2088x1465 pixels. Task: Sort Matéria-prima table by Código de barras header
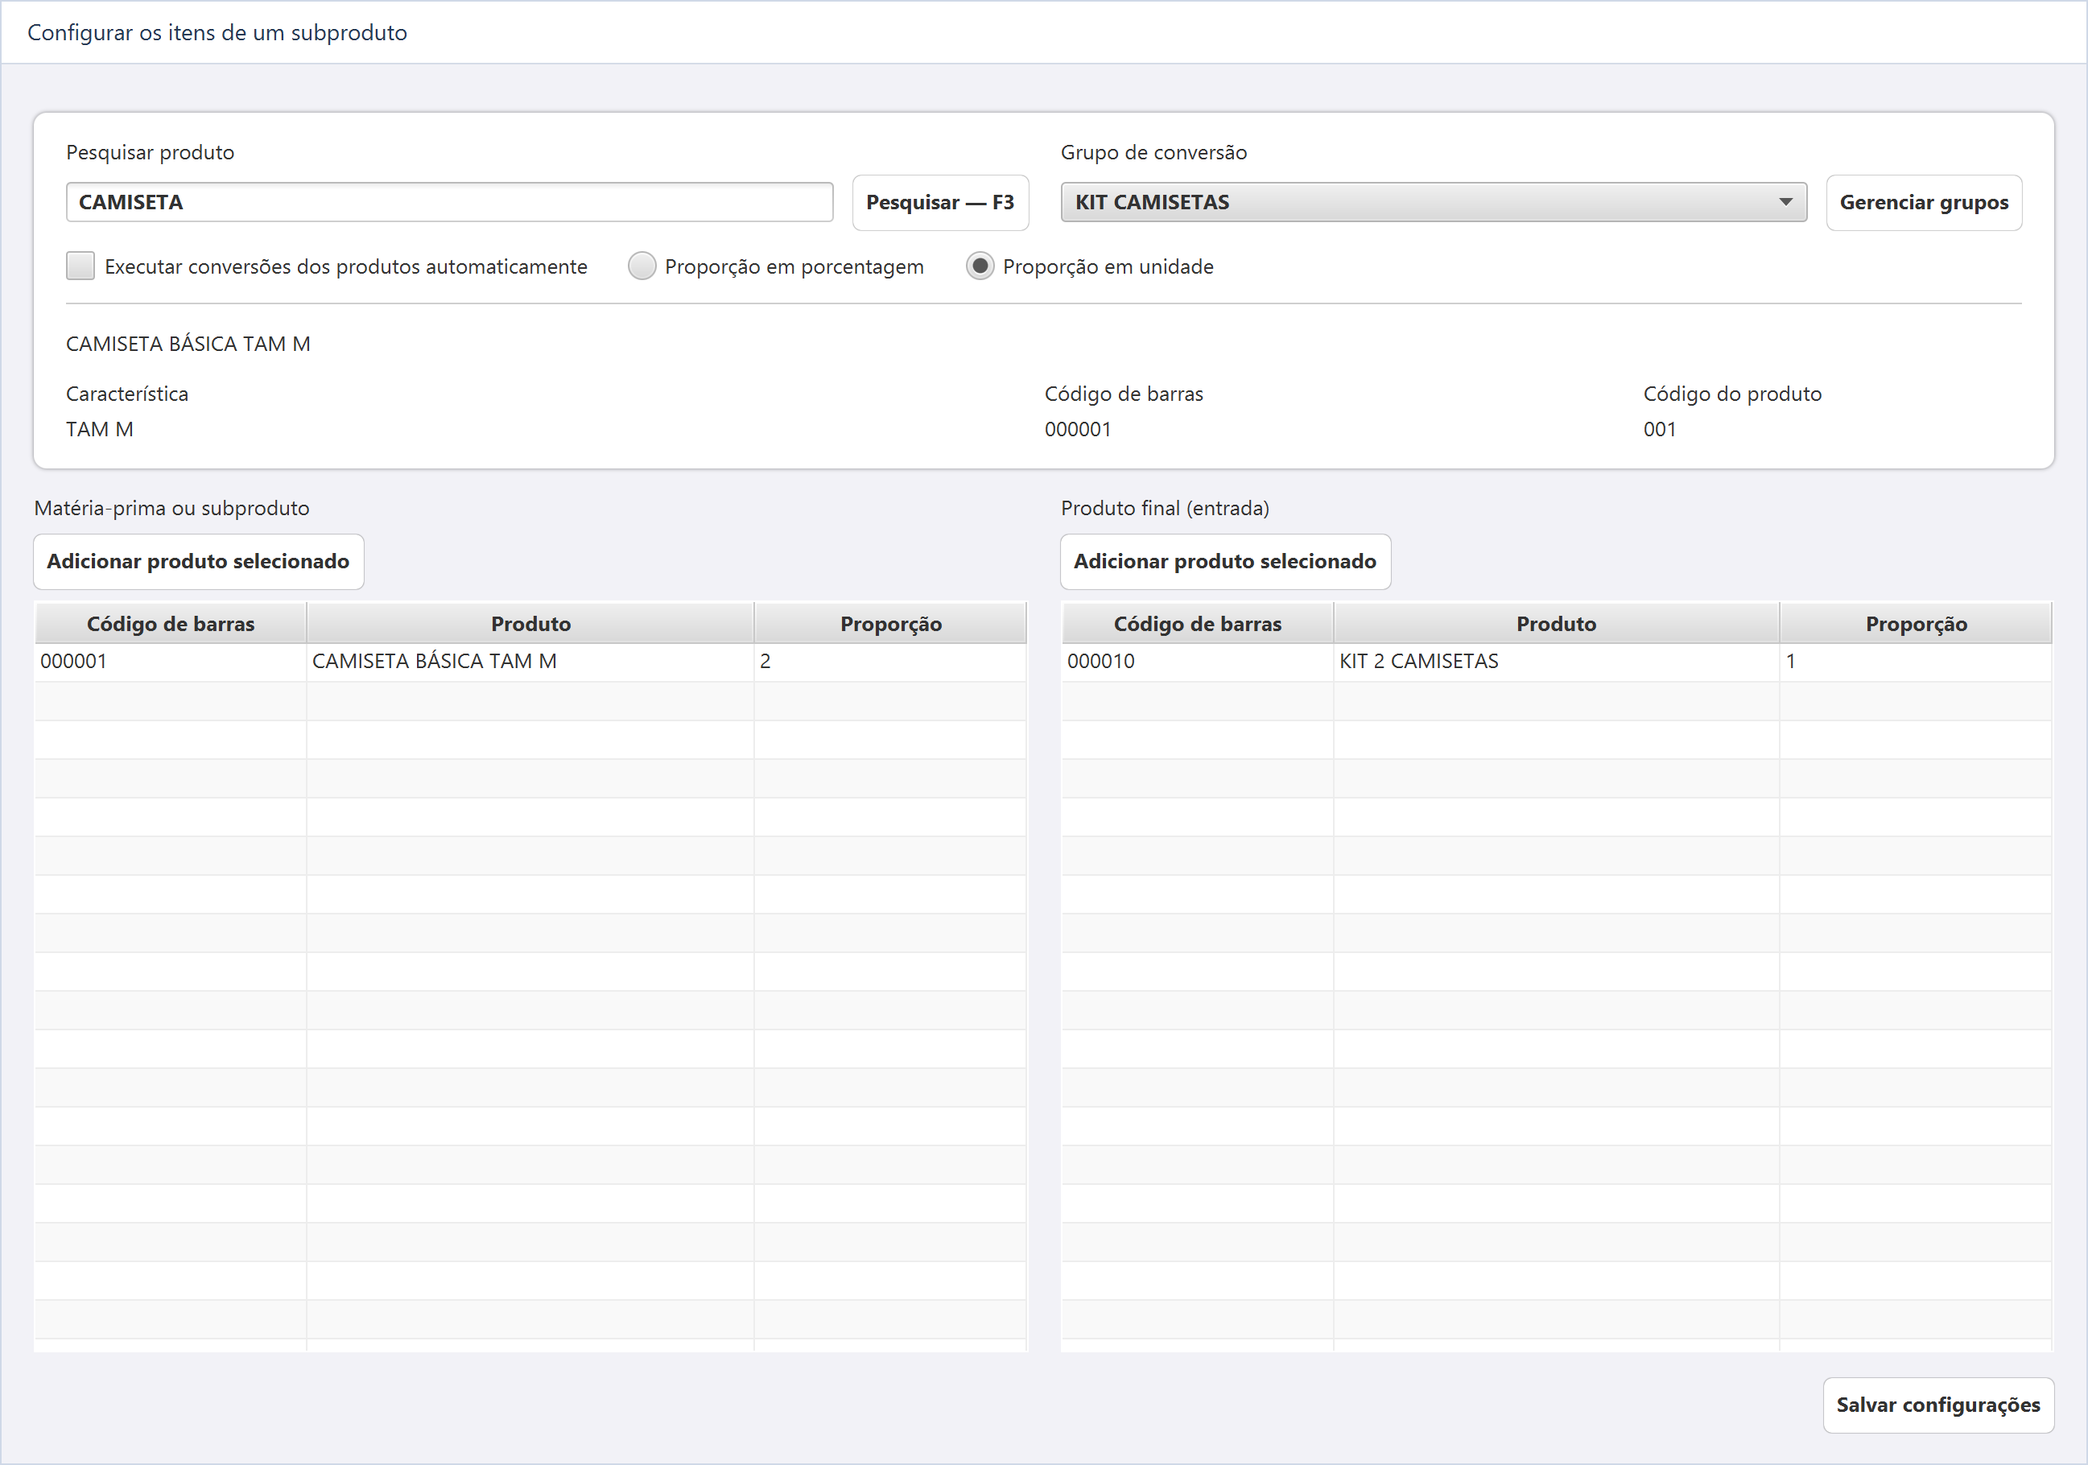coord(170,624)
